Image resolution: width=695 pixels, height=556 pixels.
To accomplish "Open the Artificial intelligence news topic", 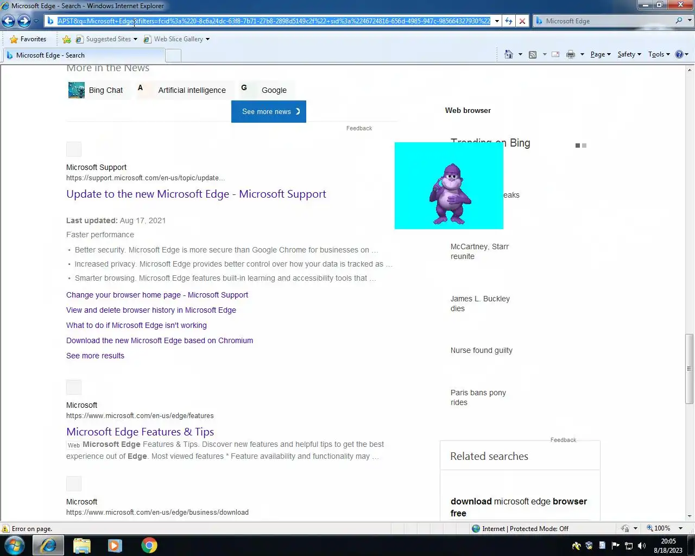I will 185,90.
